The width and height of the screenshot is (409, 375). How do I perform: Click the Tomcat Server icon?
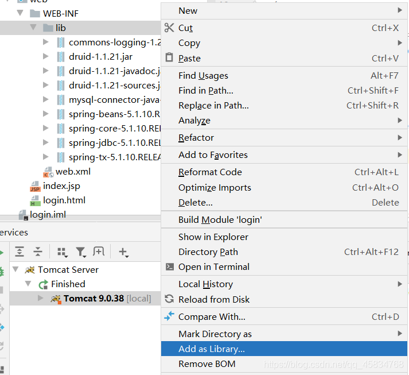click(30, 270)
